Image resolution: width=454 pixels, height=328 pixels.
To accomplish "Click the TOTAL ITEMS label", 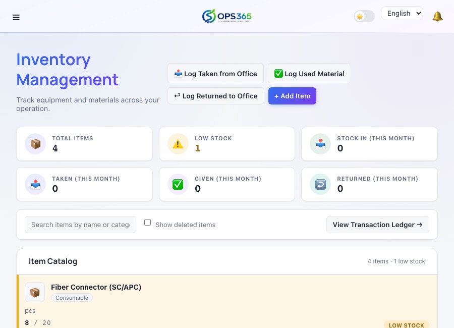I will pyautogui.click(x=73, y=138).
